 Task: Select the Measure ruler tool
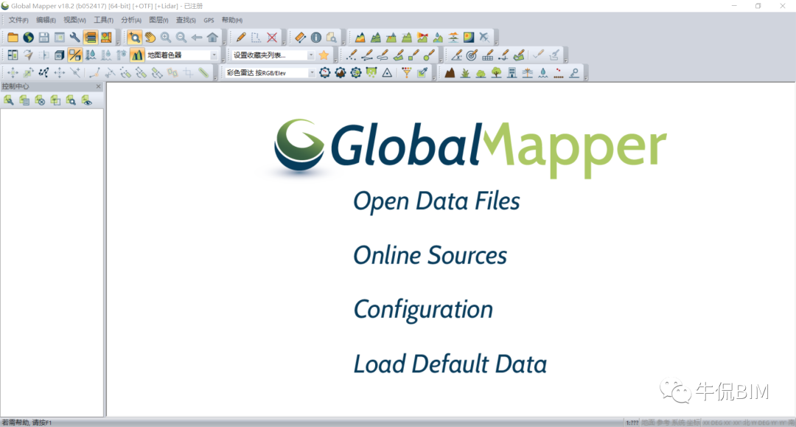pyautogui.click(x=300, y=38)
